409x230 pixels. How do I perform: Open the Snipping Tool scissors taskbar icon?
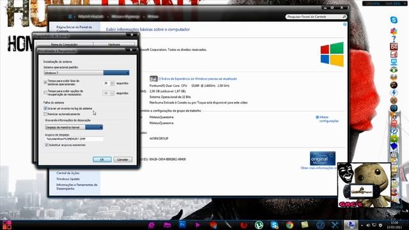[335, 225]
